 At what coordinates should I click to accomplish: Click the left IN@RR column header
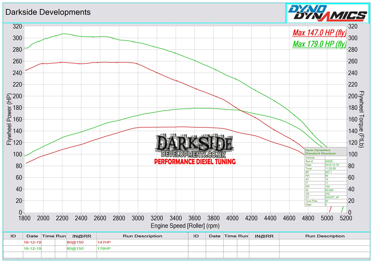81,236
